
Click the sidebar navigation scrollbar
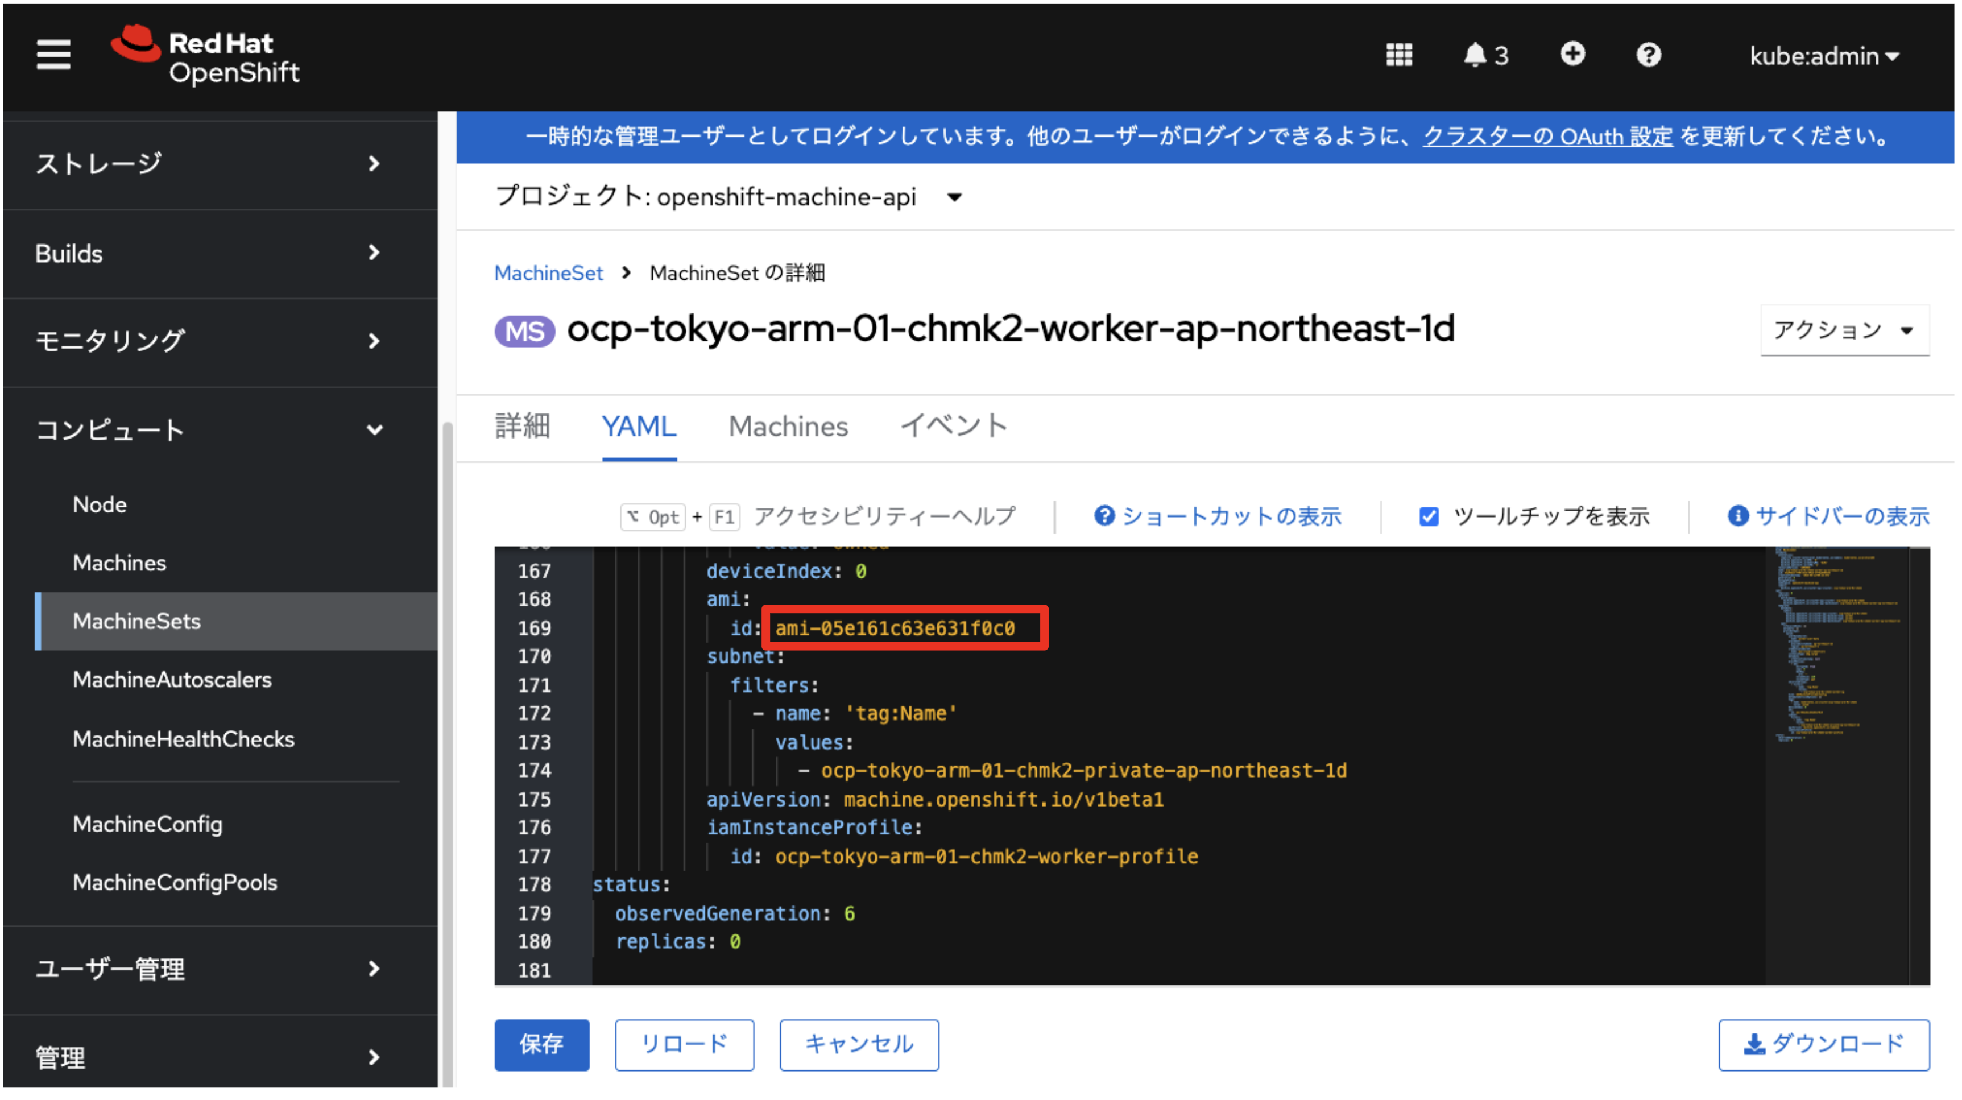[x=447, y=754]
